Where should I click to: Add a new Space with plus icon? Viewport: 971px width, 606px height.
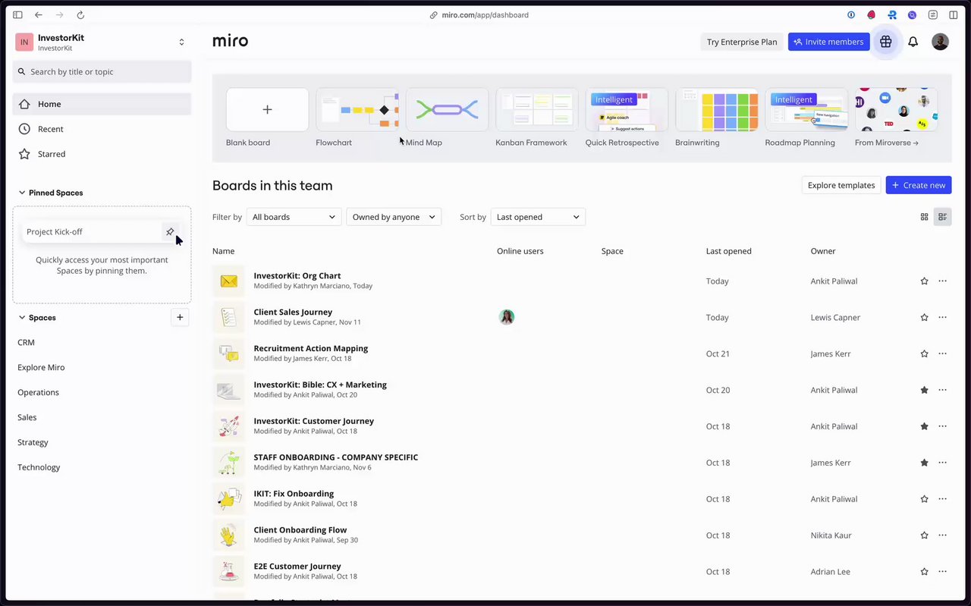pyautogui.click(x=180, y=317)
